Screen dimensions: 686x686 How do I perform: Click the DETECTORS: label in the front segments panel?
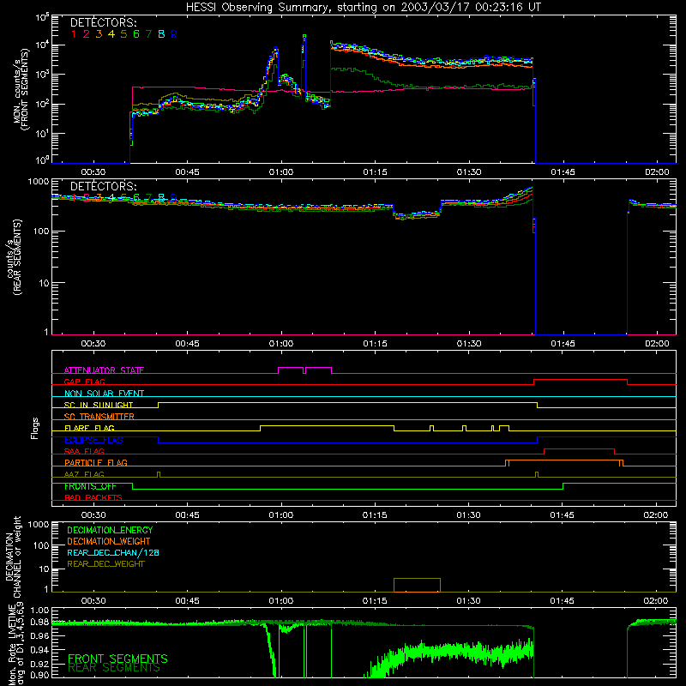tap(103, 23)
